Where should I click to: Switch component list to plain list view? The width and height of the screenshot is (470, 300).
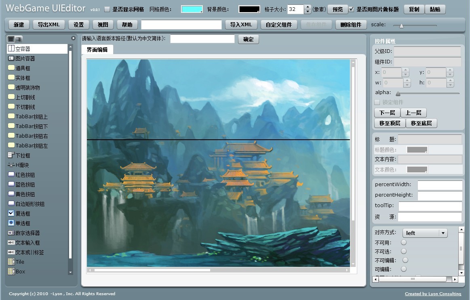(11, 39)
